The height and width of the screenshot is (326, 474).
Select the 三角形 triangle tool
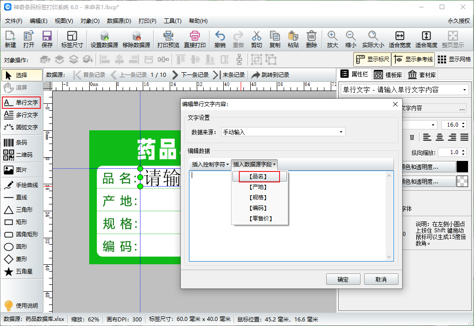click(x=21, y=210)
